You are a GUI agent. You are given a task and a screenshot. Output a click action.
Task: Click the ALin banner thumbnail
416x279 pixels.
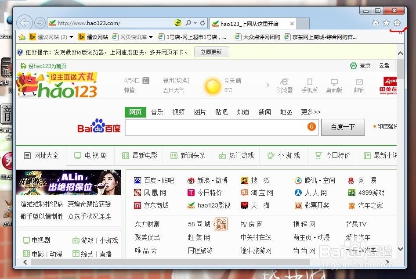coord(69,182)
